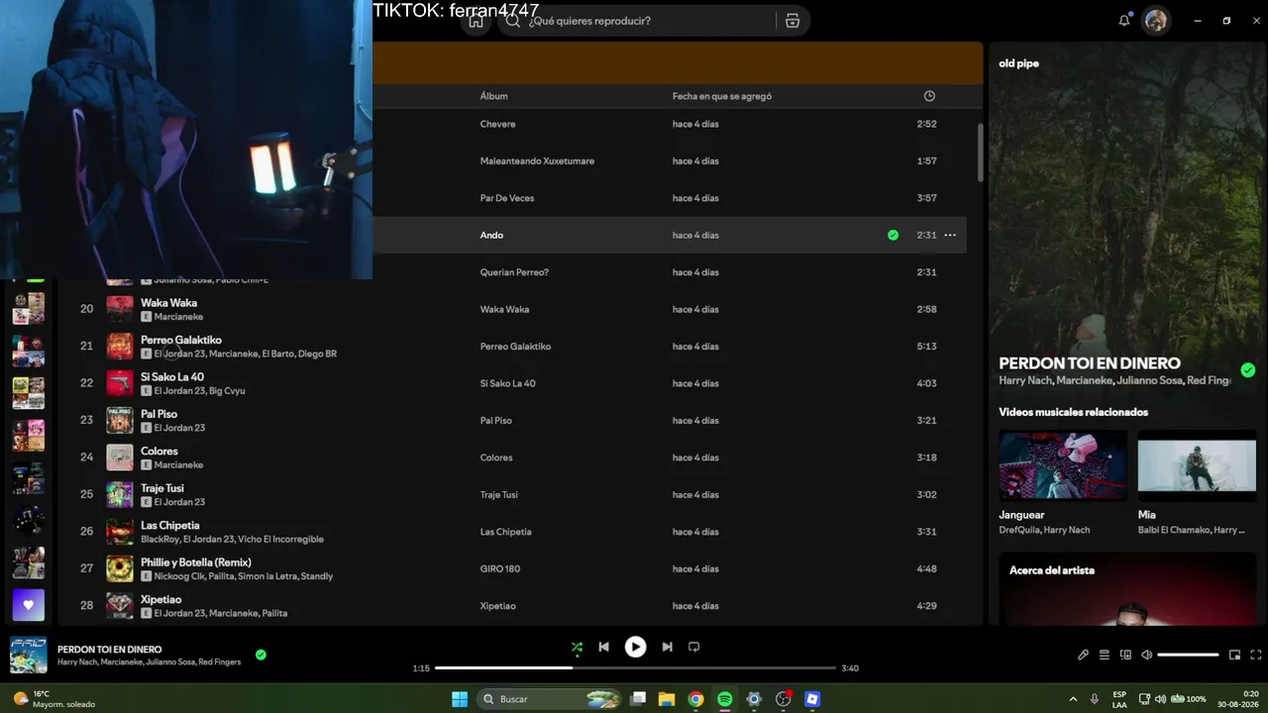Open File Explorer from taskbar
Image resolution: width=1268 pixels, height=713 pixels.
(x=667, y=699)
